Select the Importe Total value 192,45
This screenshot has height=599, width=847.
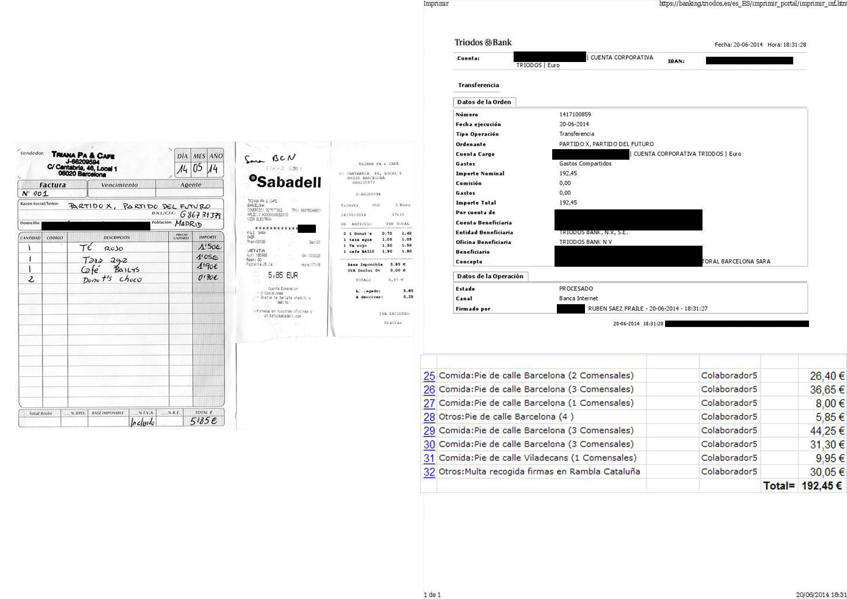click(x=568, y=202)
